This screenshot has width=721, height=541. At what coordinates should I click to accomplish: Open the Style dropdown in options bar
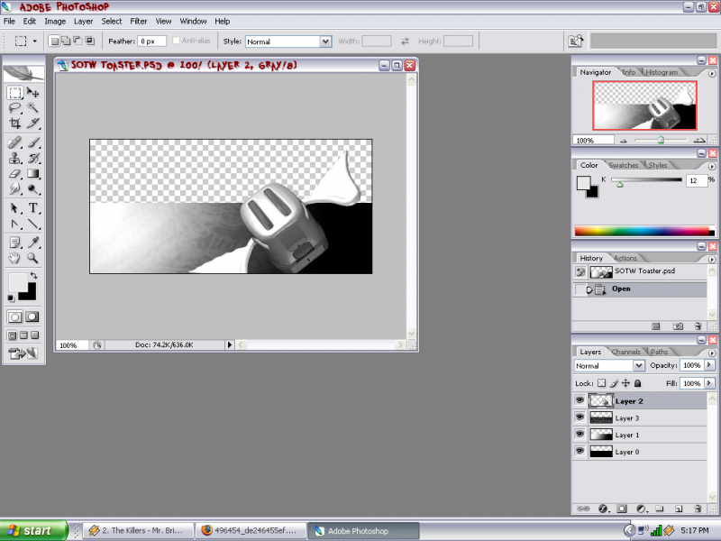coord(325,41)
